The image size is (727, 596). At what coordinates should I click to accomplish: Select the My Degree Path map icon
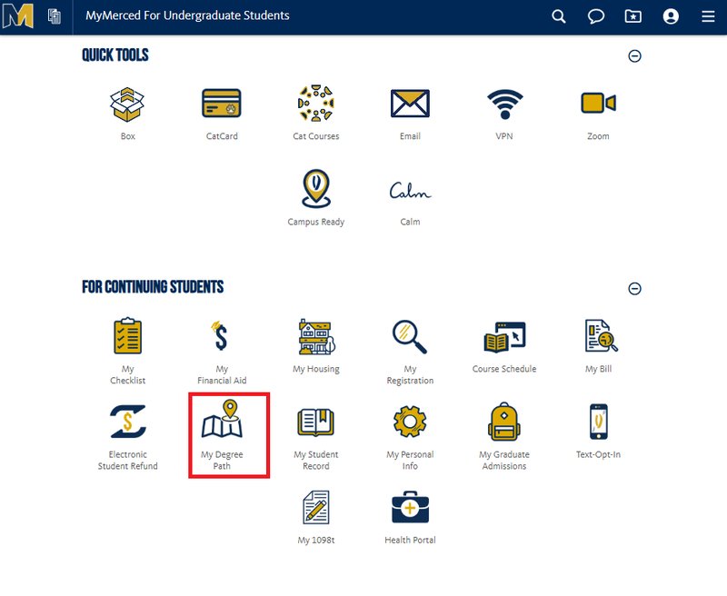[x=222, y=419]
